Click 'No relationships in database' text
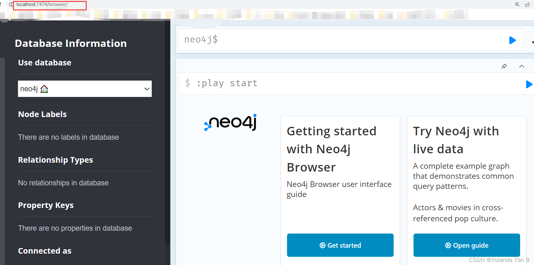The image size is (534, 265). 63,183
